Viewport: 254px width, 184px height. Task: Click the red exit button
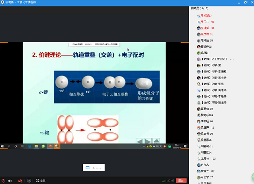coord(181,180)
